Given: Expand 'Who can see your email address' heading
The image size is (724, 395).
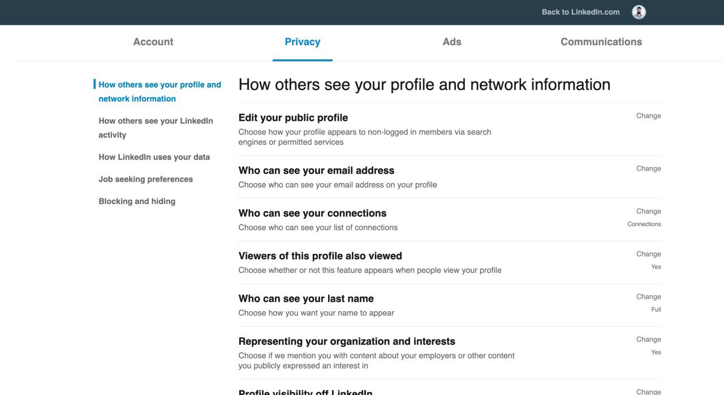Looking at the screenshot, I should (x=316, y=171).
